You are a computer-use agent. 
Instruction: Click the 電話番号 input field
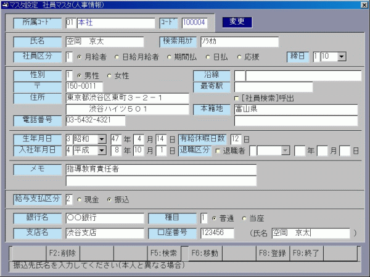click(x=95, y=120)
